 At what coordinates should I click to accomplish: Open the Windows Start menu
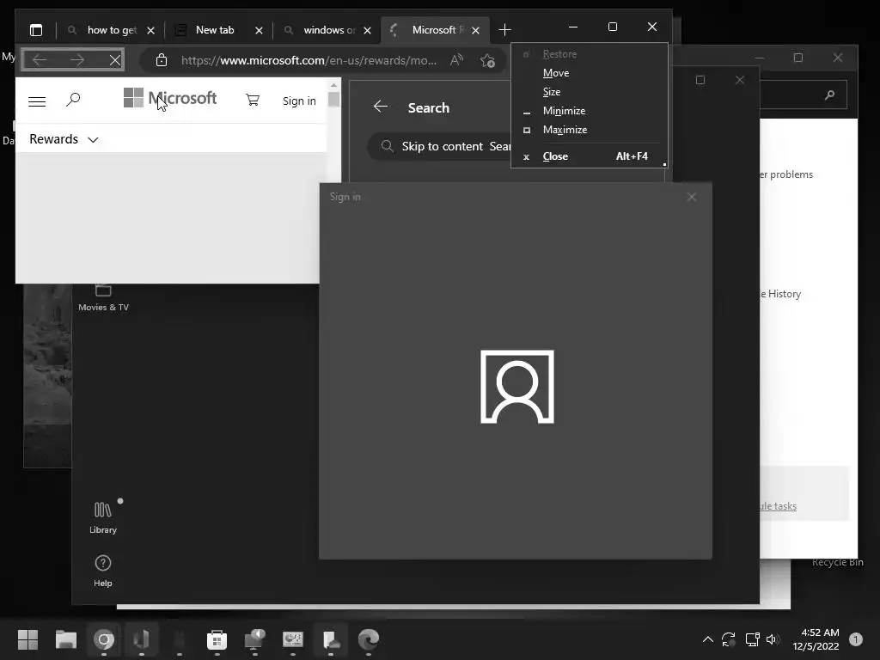pyautogui.click(x=27, y=639)
